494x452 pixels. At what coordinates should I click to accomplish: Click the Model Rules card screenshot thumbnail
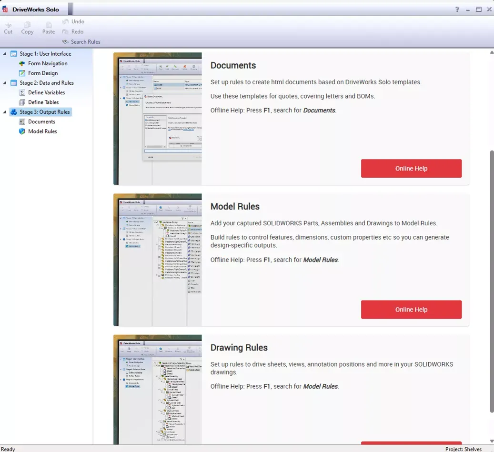point(158,260)
